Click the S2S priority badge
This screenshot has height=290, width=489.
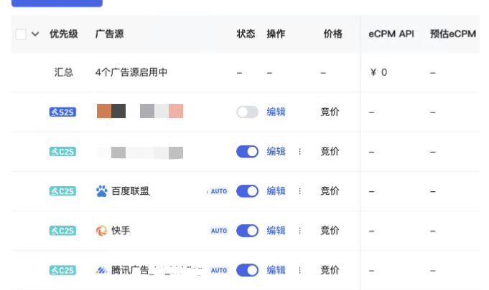(62, 112)
